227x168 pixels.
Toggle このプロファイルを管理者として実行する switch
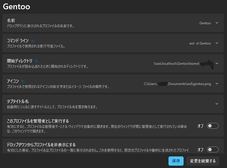pyautogui.click(x=213, y=126)
